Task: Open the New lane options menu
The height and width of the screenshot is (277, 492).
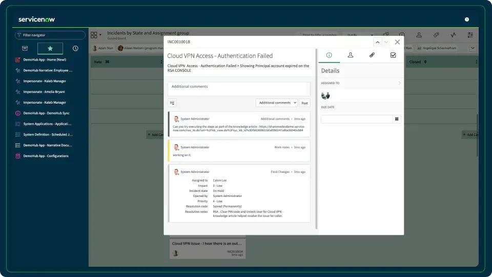Action: 161,62
